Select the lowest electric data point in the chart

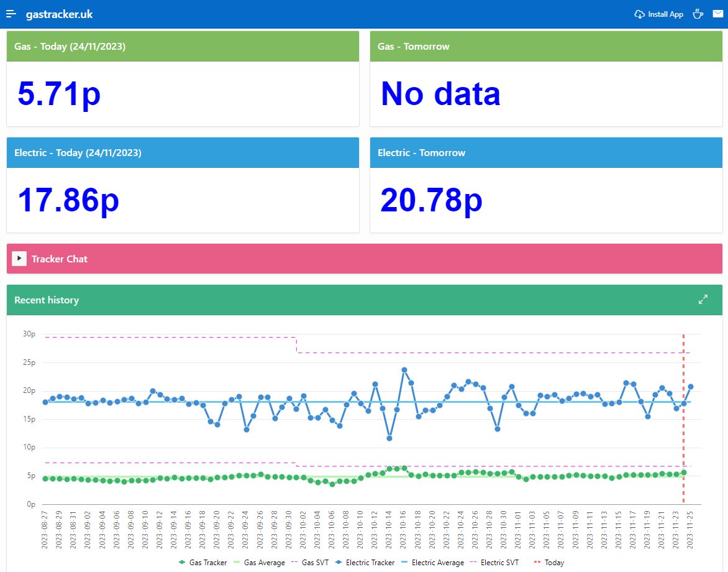tap(389, 438)
